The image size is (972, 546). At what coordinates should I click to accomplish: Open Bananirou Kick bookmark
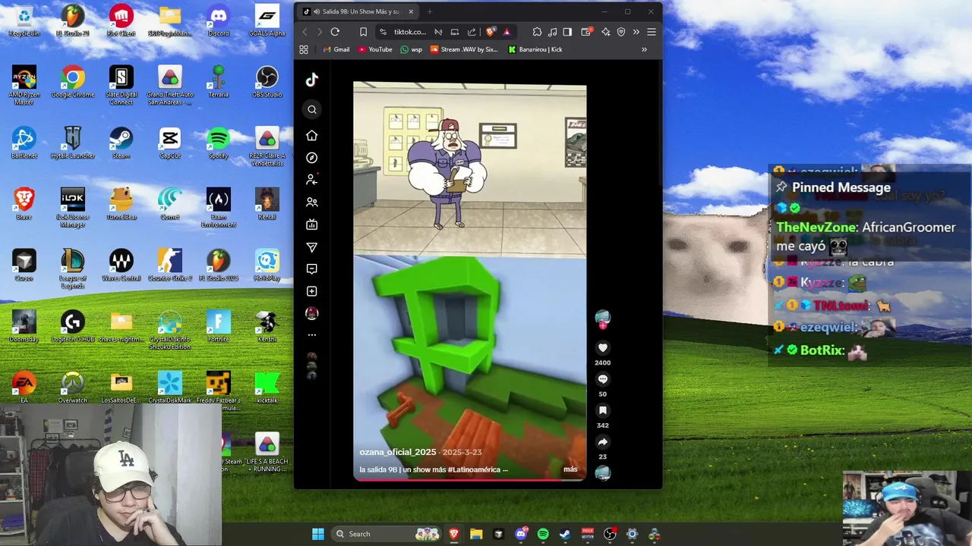point(535,49)
